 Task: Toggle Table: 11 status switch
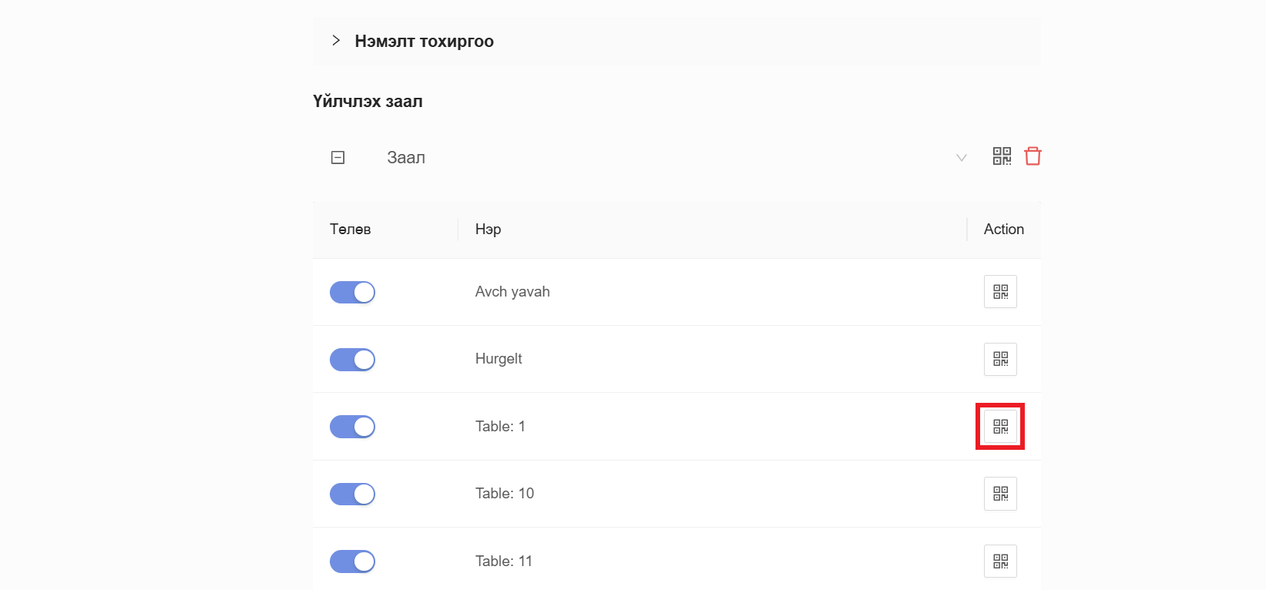point(352,562)
